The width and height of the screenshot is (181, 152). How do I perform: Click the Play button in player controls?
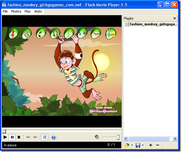point(5,137)
